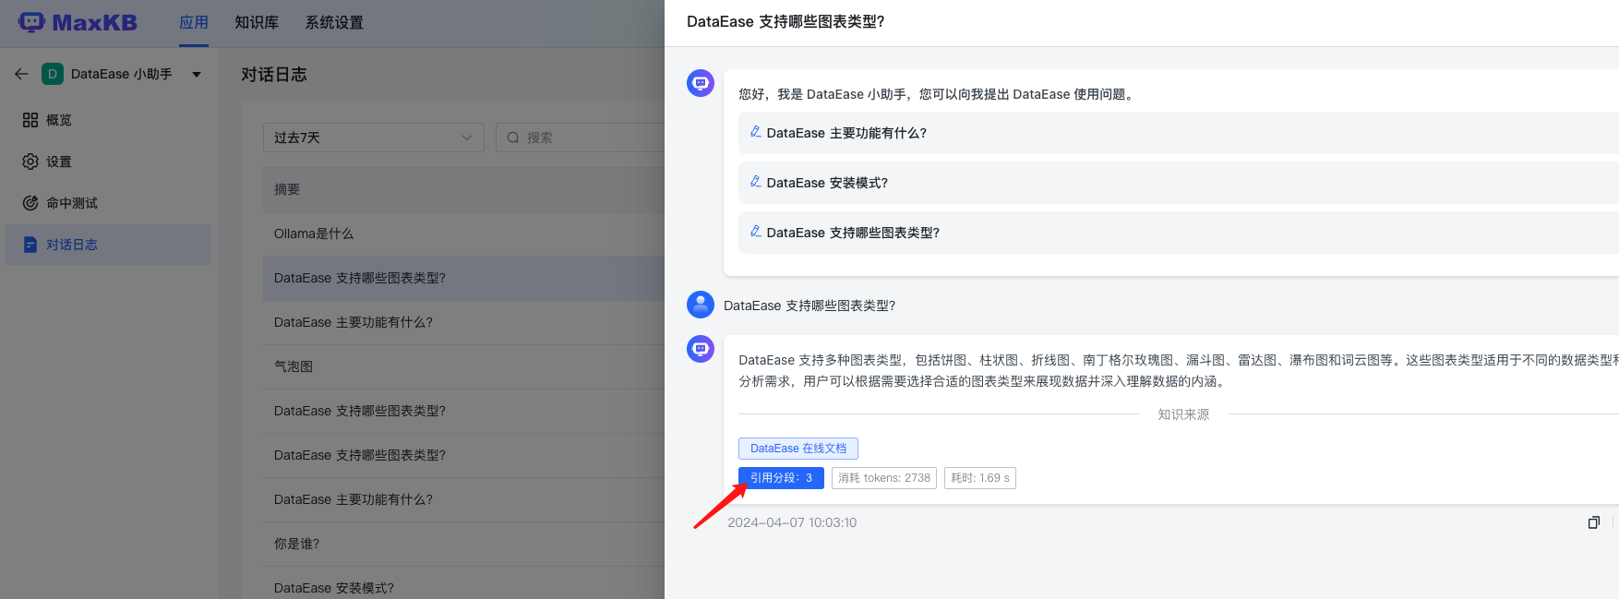
Task: Click the 命中测试 target icon
Action: coord(30,203)
